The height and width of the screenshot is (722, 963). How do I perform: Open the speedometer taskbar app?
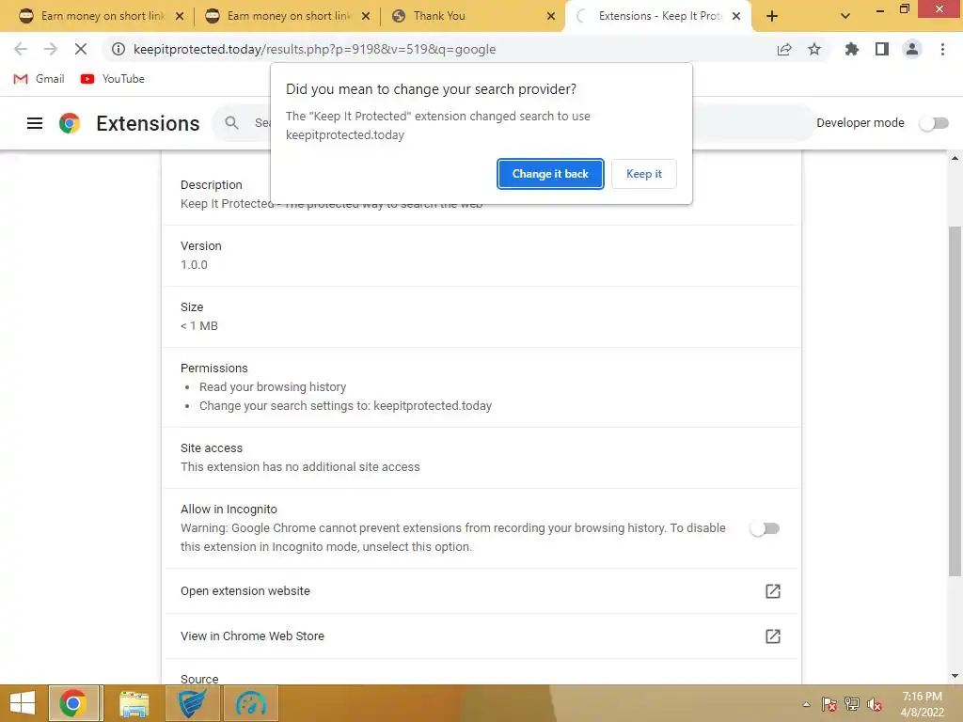(x=250, y=703)
